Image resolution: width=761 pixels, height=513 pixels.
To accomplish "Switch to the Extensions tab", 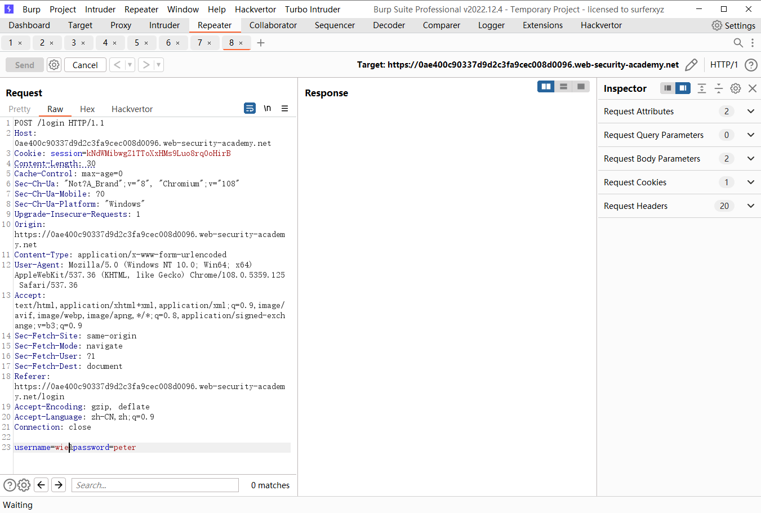I will point(542,25).
